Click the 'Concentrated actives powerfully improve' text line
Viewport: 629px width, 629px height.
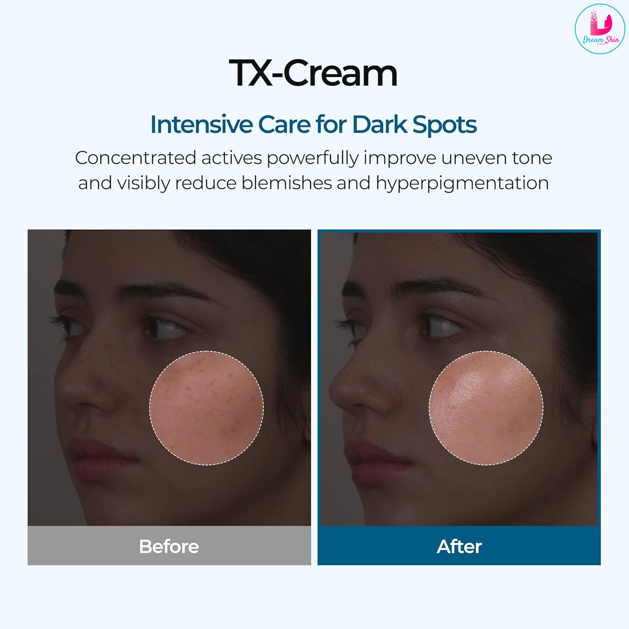[256, 158]
